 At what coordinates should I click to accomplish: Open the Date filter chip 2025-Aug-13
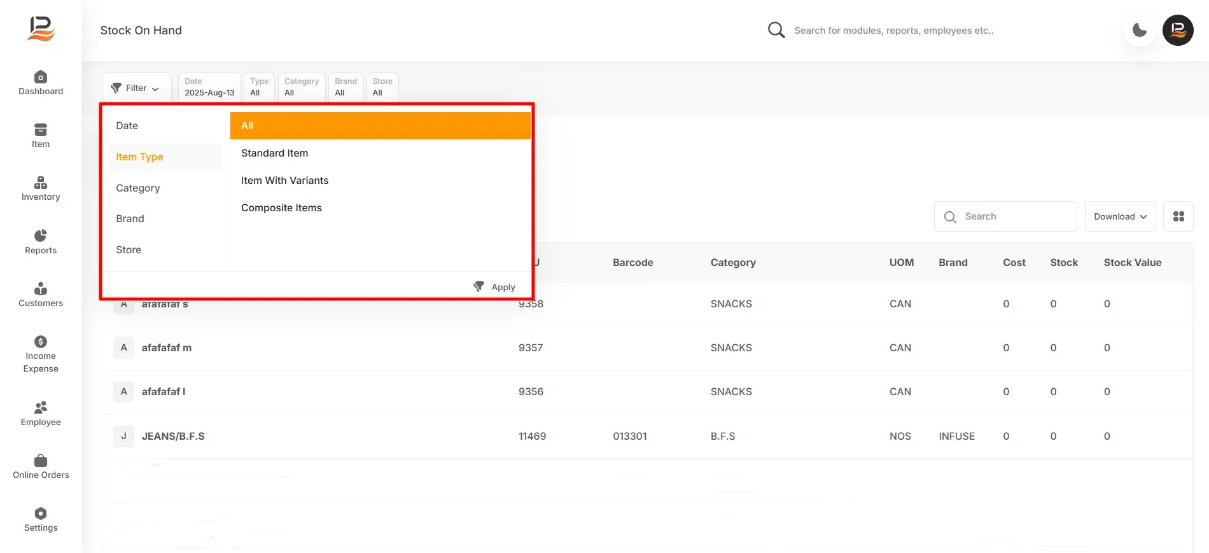tap(209, 87)
